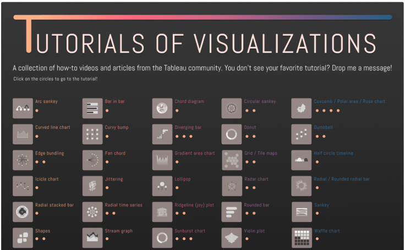Select the Edge bundling icon
Screen dimensions: 405x250
pos(23,160)
